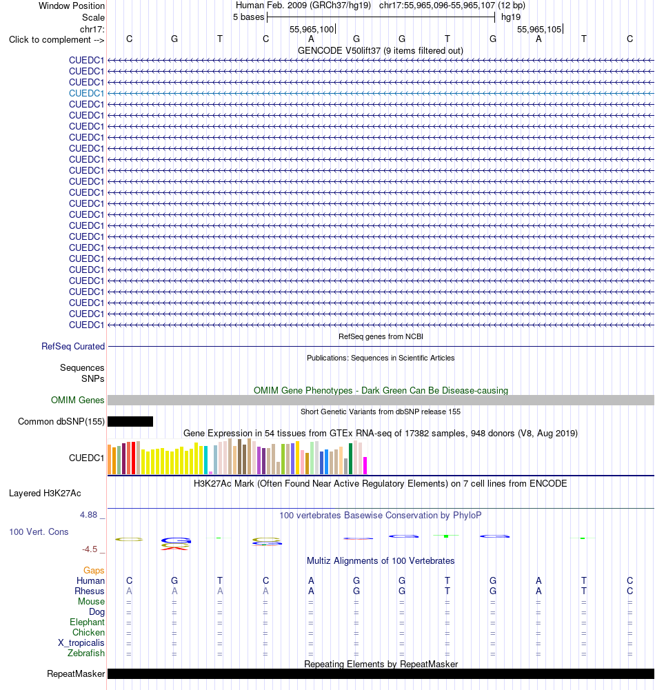
Task: Click the orange Gaps label
Action: coord(94,570)
